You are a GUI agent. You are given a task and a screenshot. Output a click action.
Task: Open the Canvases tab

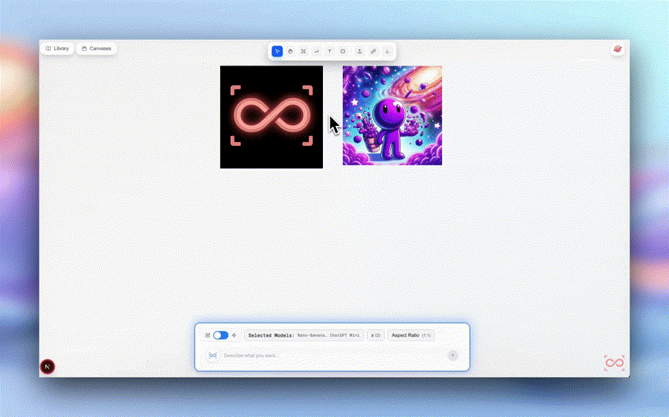click(x=97, y=48)
